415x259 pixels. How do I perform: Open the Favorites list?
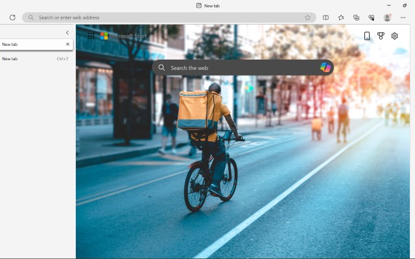point(341,17)
